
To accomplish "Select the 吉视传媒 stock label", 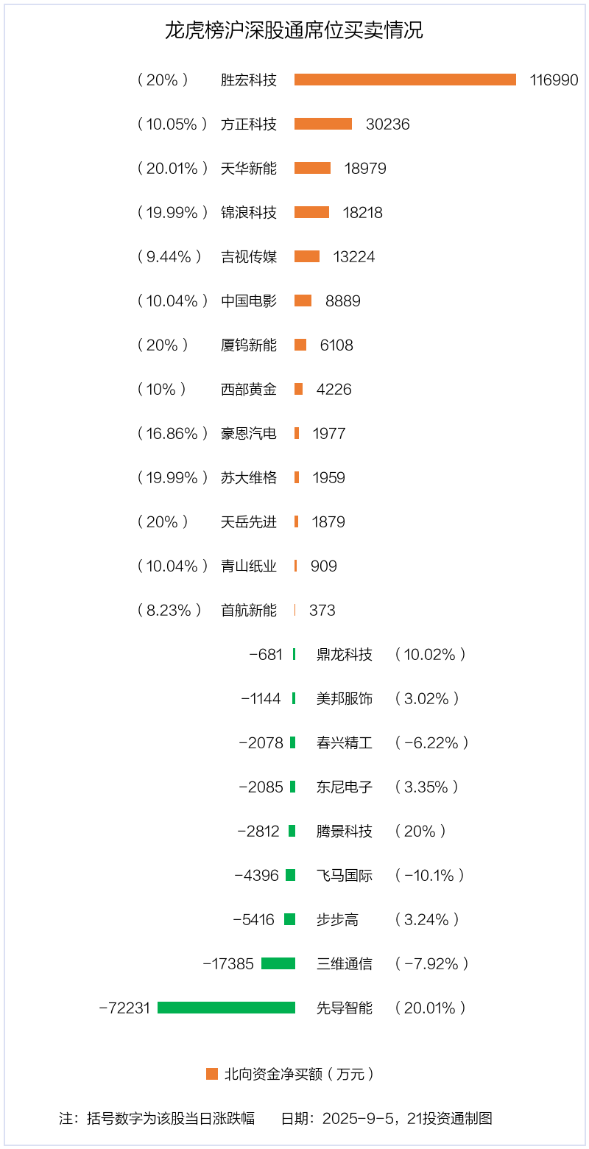I will pyautogui.click(x=249, y=256).
